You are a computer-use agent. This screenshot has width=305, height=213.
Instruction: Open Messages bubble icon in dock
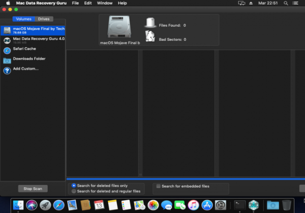[x=166, y=205]
